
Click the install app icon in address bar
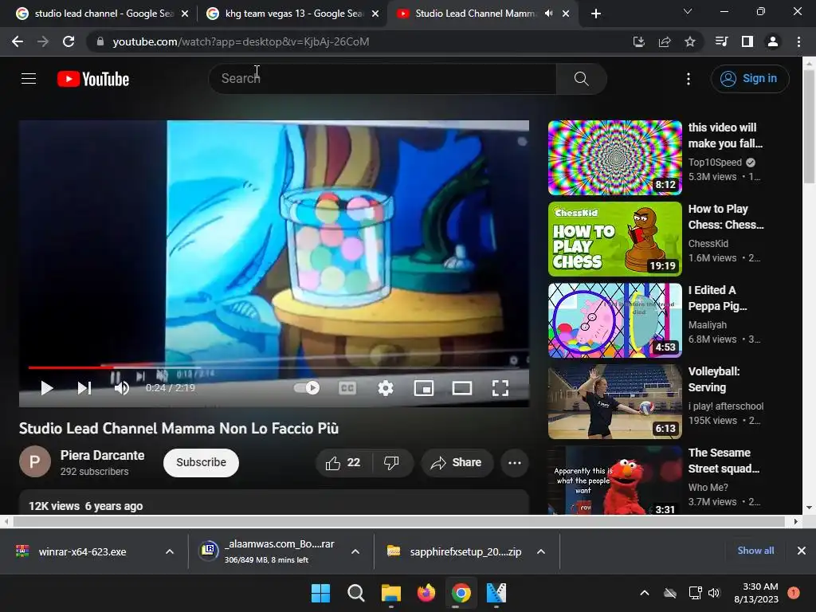[638, 41]
